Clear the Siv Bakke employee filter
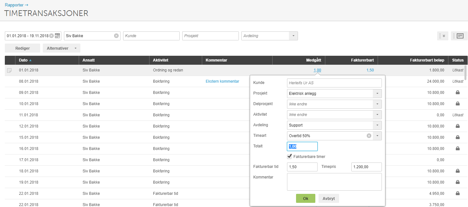 116,36
